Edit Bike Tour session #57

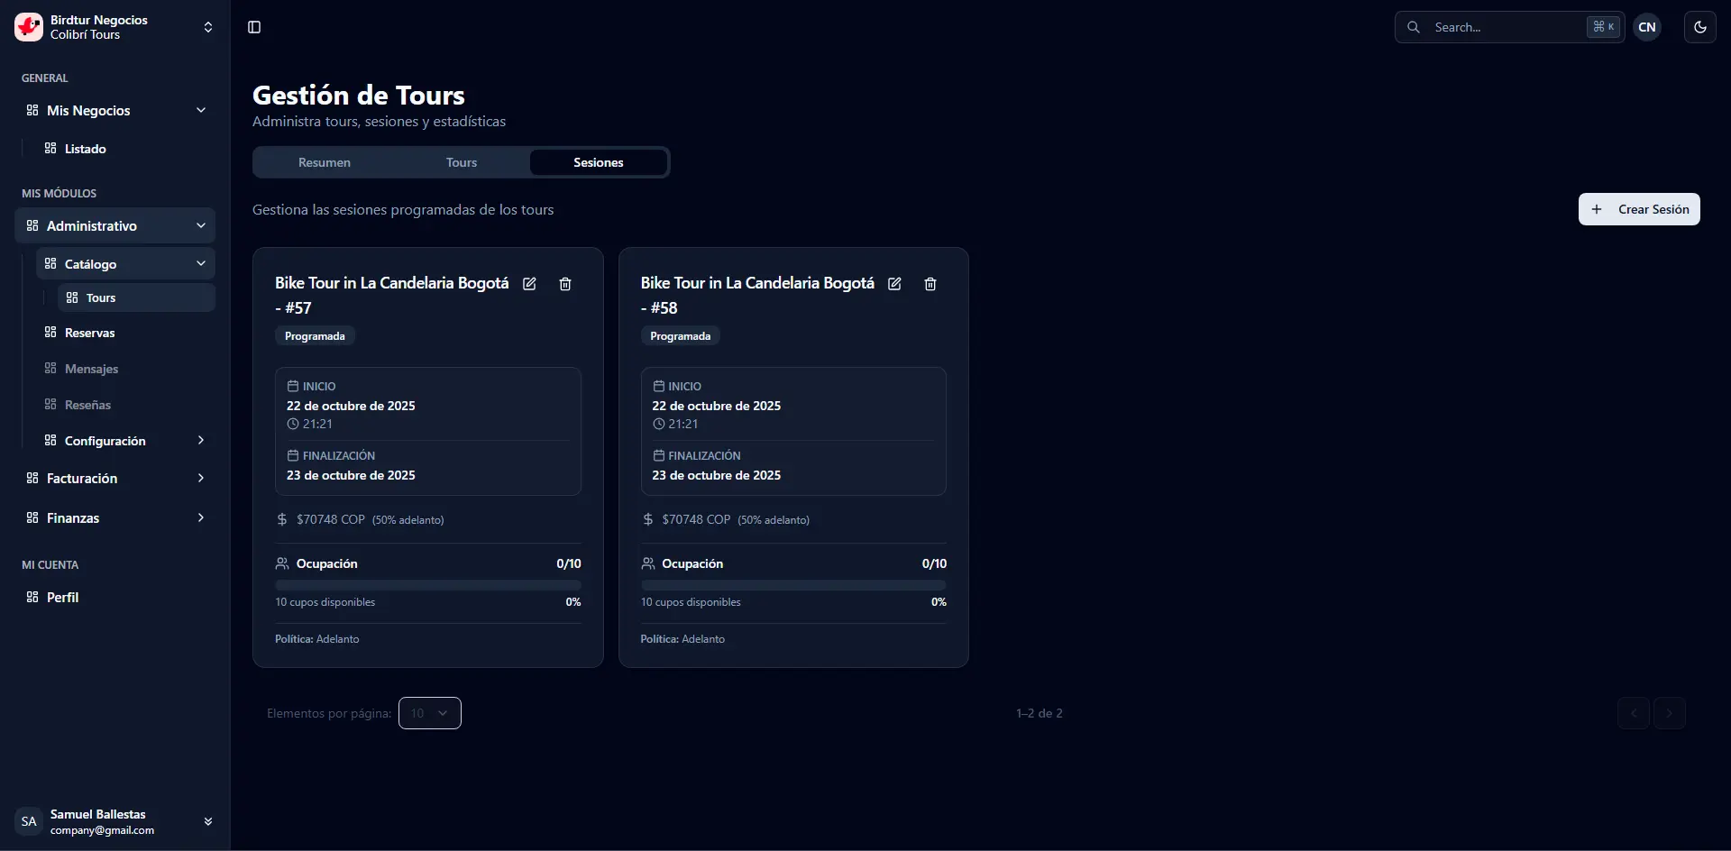pos(529,284)
